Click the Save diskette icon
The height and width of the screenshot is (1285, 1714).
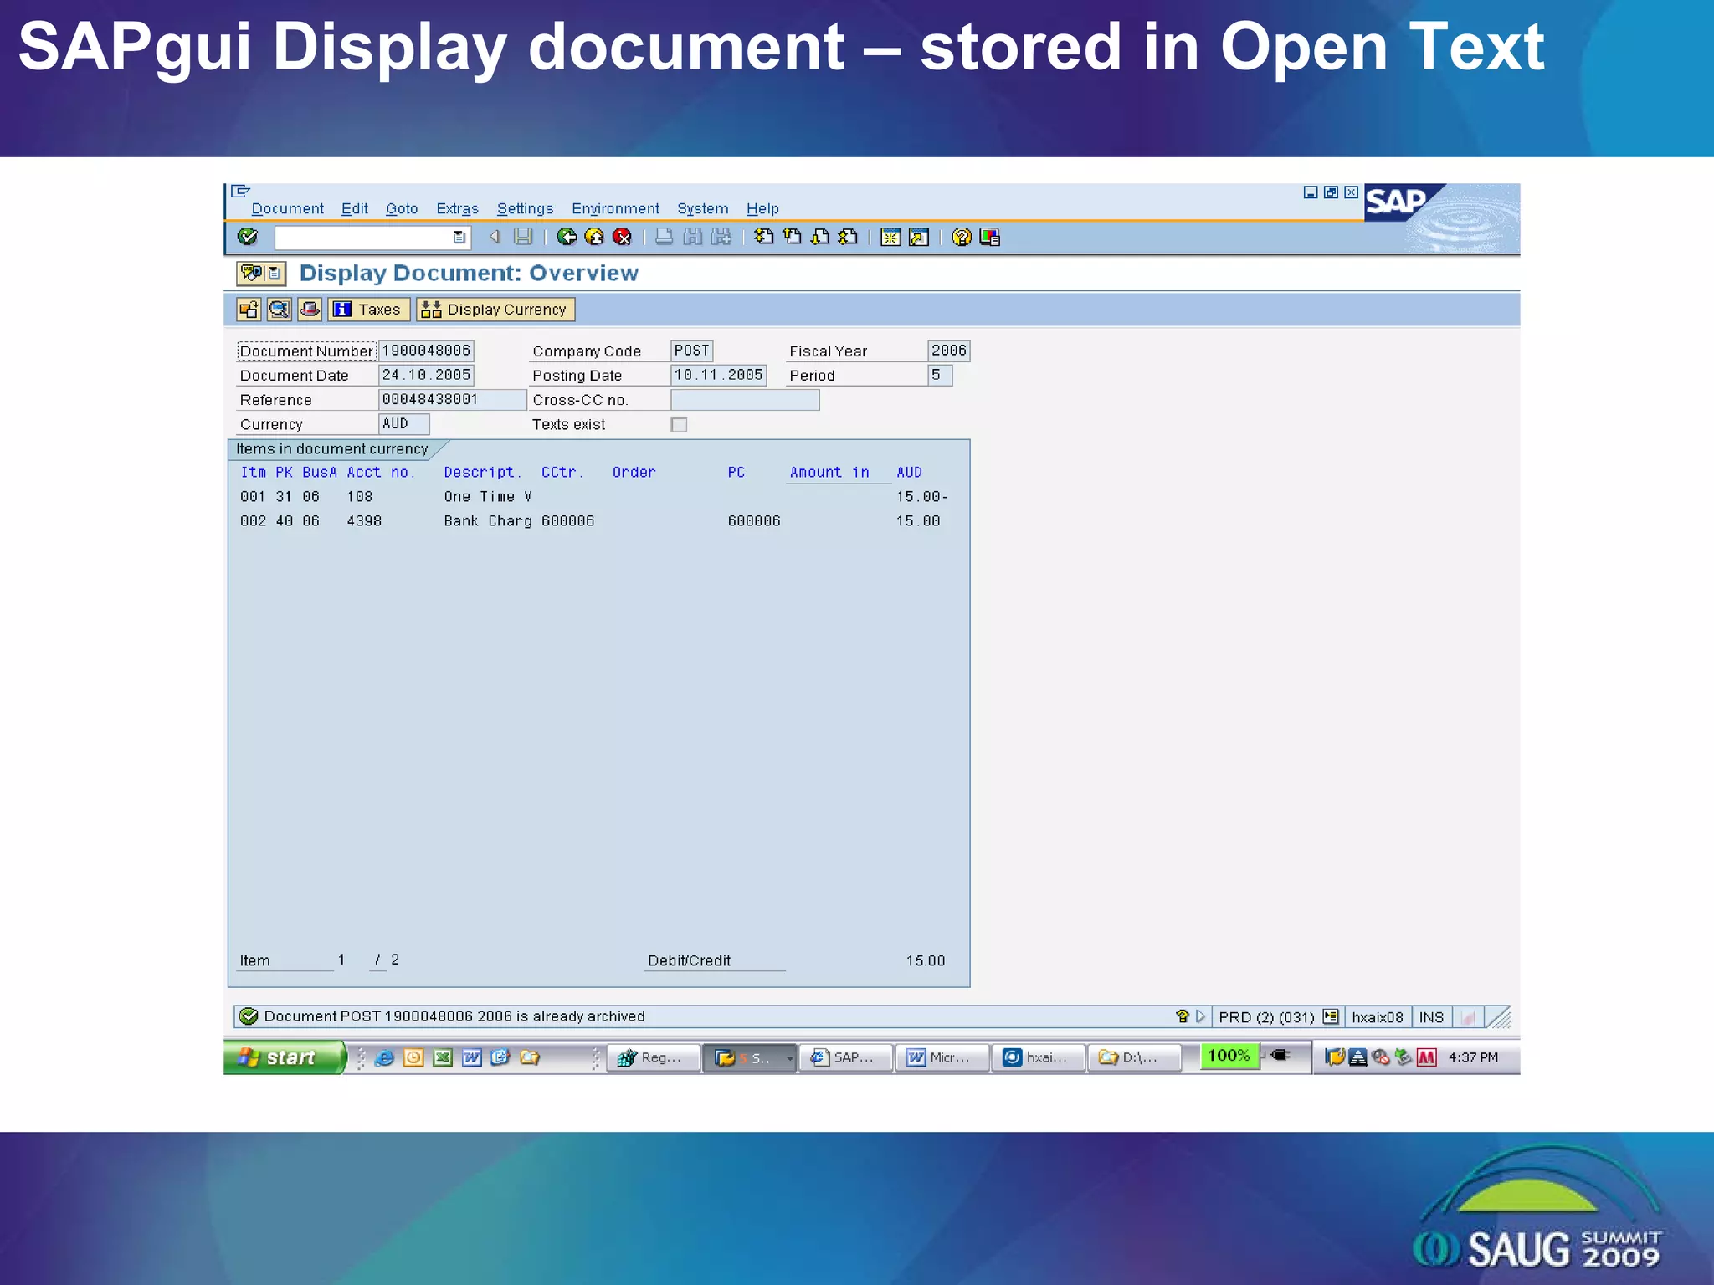point(523,237)
